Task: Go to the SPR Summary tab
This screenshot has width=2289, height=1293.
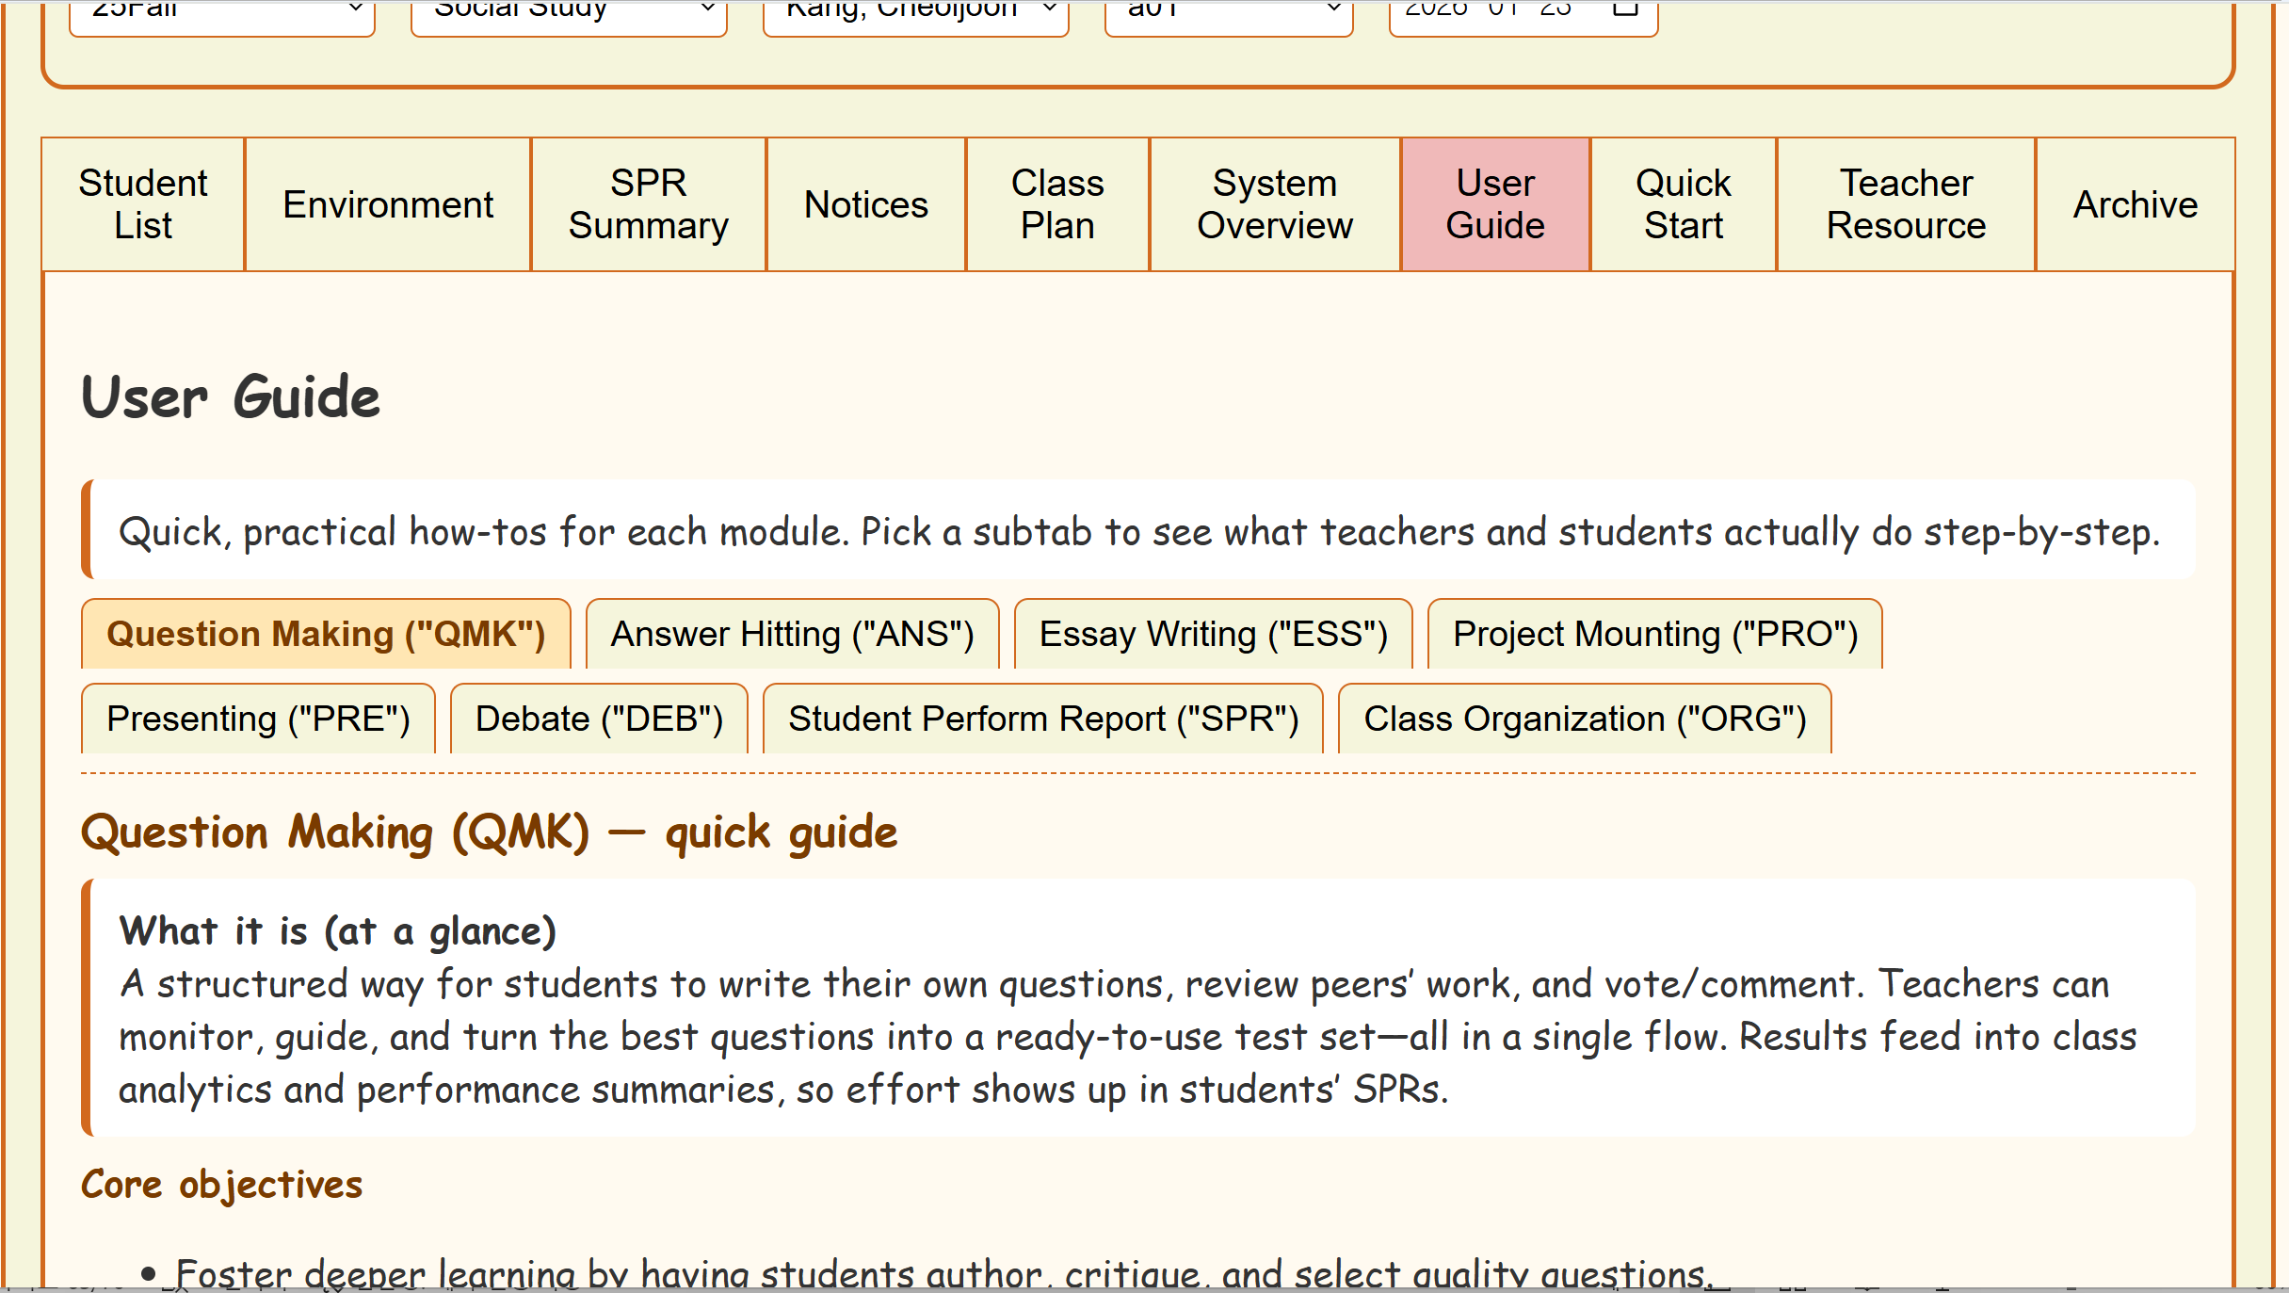Action: [648, 204]
